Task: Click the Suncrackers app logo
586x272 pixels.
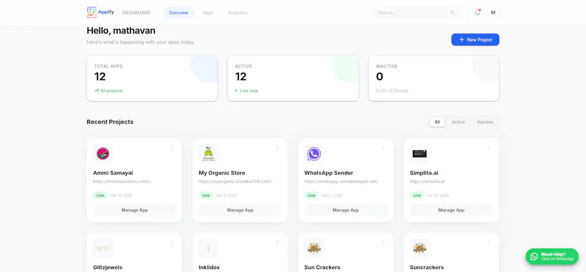Action: coord(419,249)
